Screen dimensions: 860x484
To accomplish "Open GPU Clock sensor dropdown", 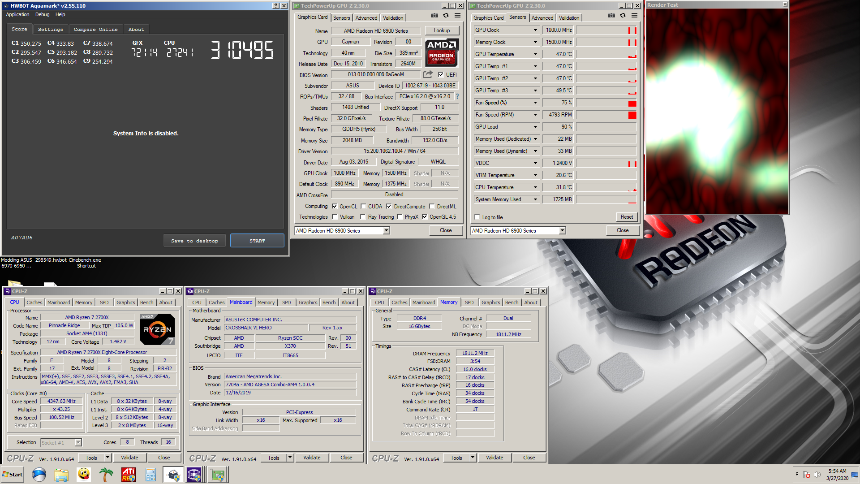I will (x=535, y=30).
